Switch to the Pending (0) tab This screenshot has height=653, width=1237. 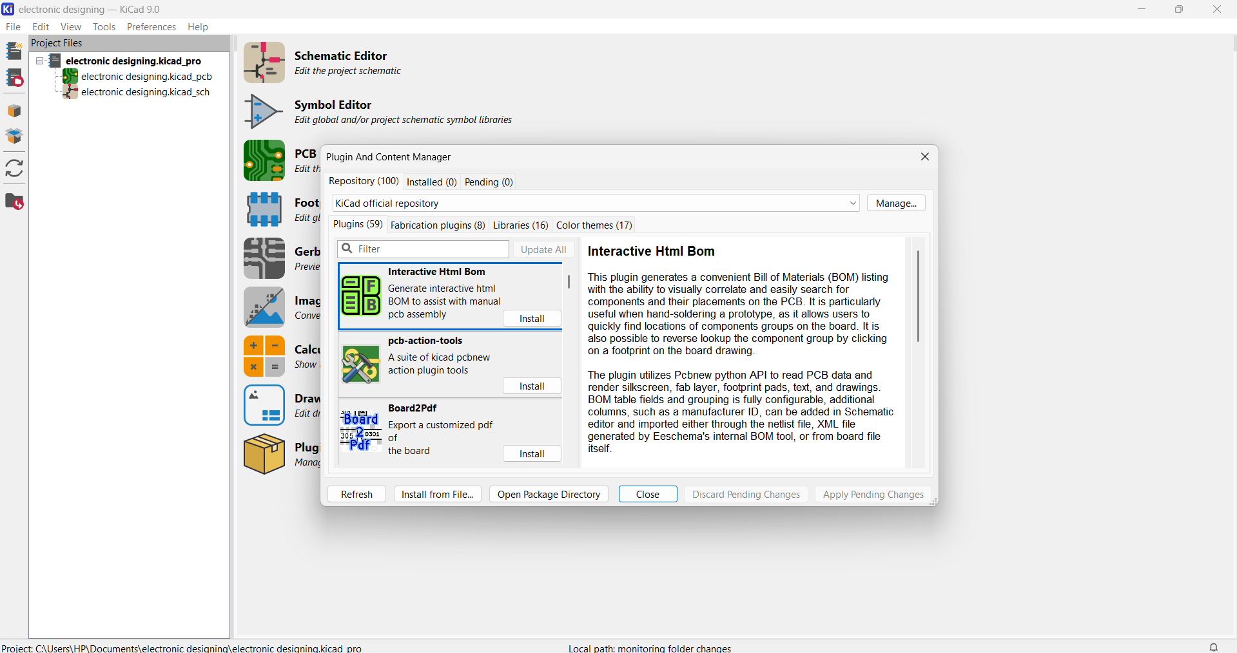(x=489, y=182)
